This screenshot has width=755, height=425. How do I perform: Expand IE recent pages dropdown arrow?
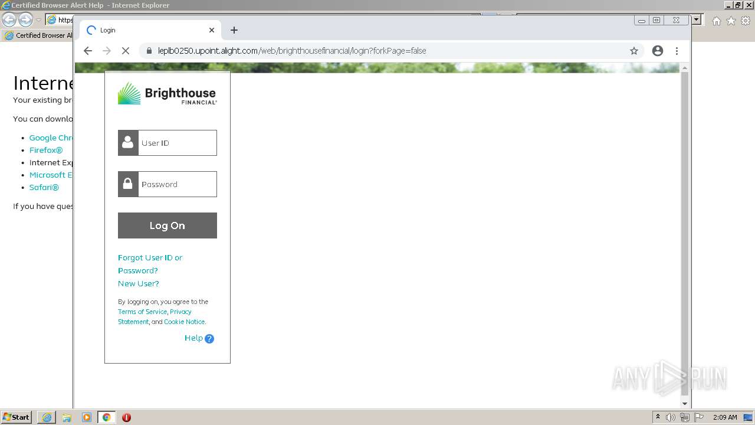(38, 20)
